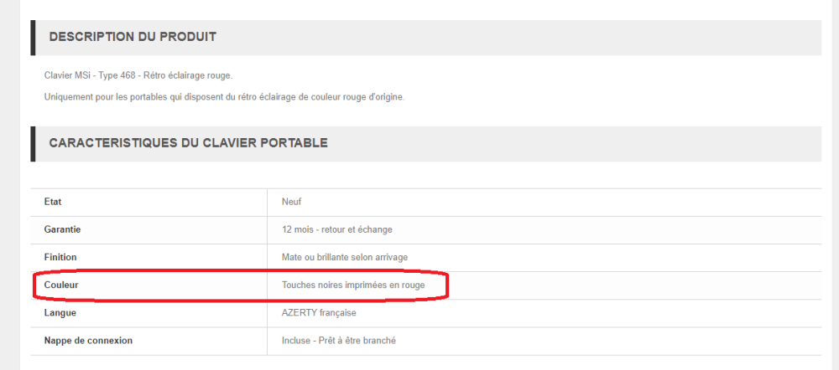Screen dimensions: 839x370
Task: Click the Nappe de connexion label
Action: point(88,341)
